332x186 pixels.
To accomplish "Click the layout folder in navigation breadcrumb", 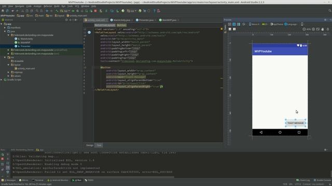I will point(60,16).
